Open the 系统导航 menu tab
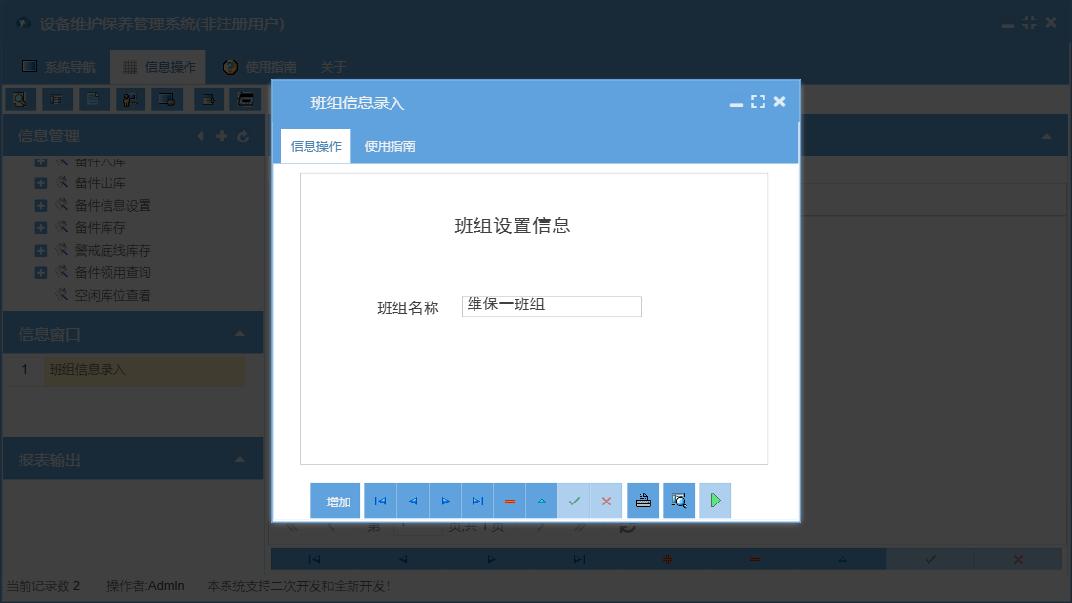 click(70, 67)
